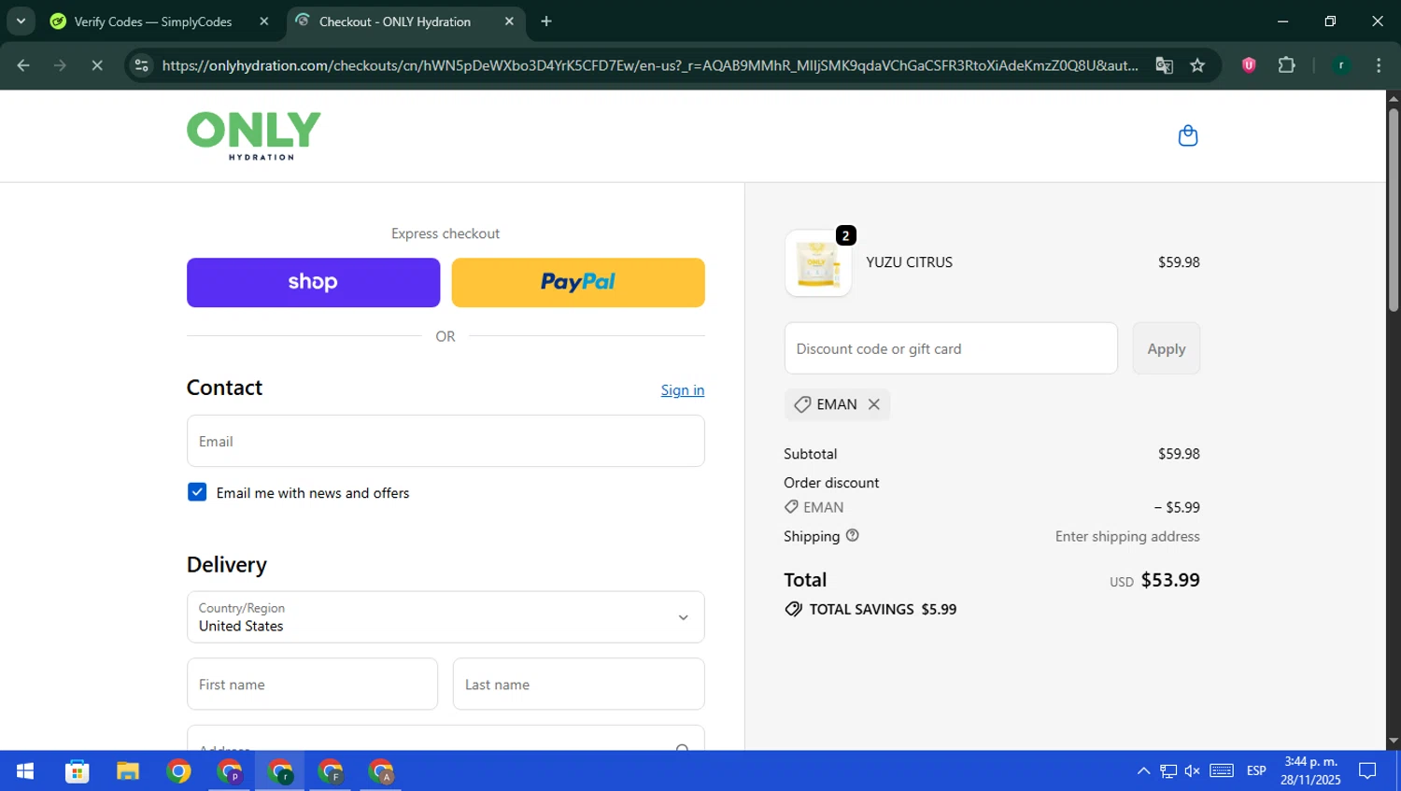
Task: Click the muted volume tray icon
Action: tap(1192, 771)
